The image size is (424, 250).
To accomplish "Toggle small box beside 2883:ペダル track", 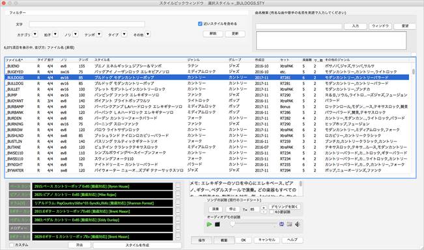I will (x=178, y=219).
